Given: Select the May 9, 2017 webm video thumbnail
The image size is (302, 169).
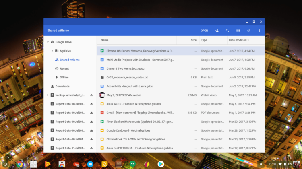Looking at the screenshot, I should coord(102,95).
